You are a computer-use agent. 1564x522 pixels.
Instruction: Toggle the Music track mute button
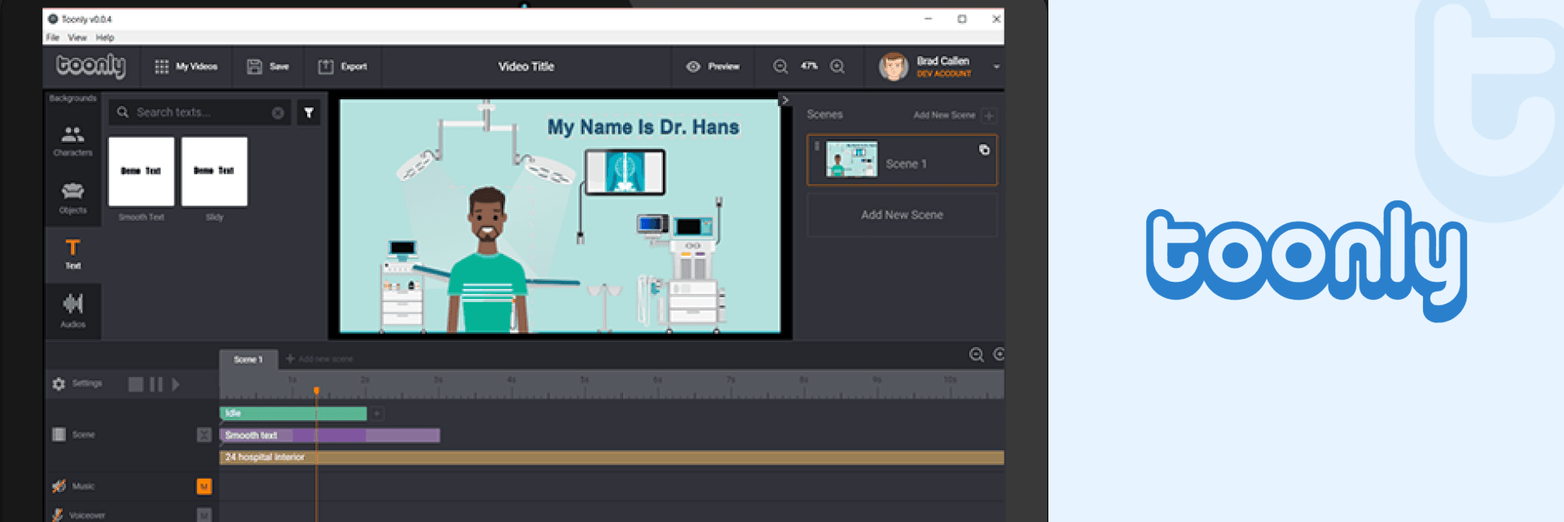[x=204, y=486]
